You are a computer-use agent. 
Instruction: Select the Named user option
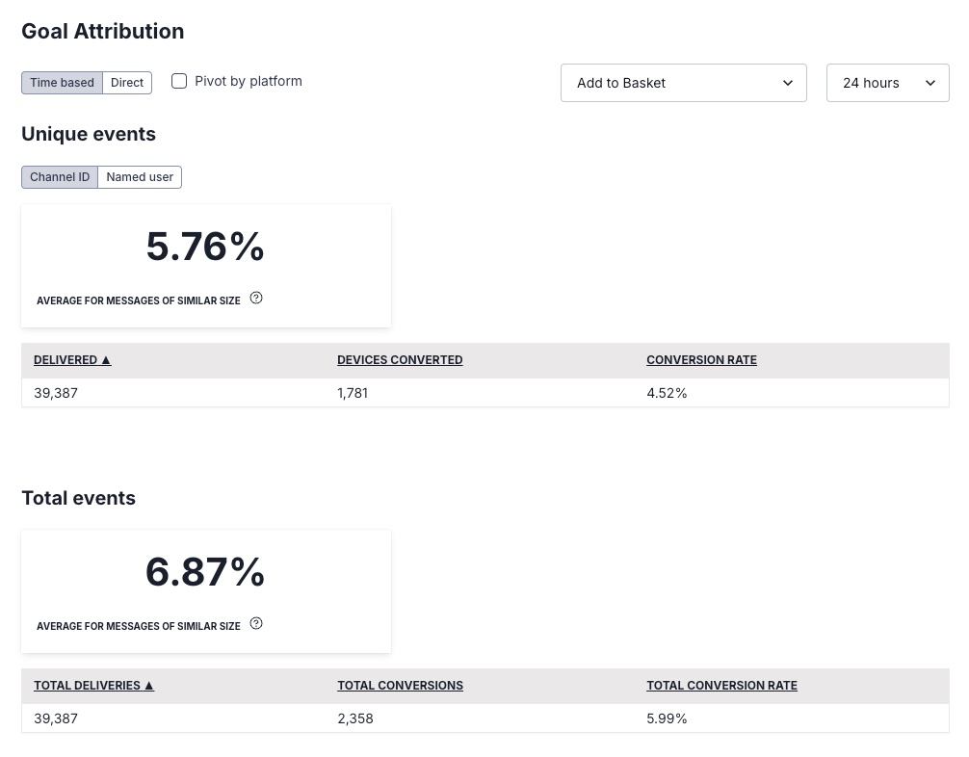140,177
